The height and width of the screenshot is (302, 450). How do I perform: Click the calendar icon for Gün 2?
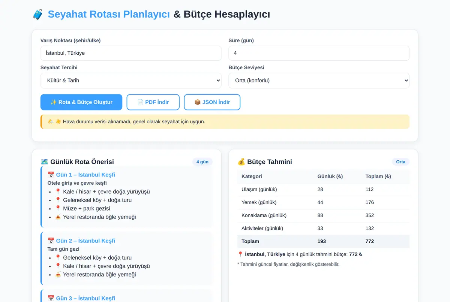(x=51, y=241)
